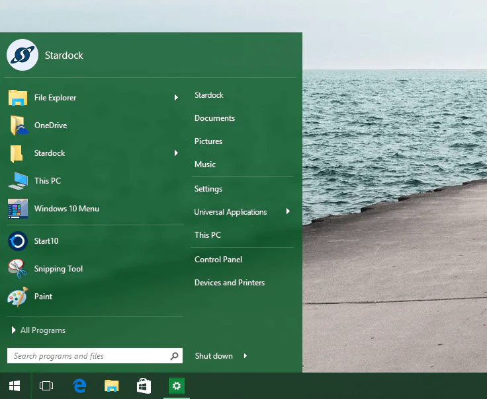
Task: Click the Shut down button
Action: coord(214,356)
